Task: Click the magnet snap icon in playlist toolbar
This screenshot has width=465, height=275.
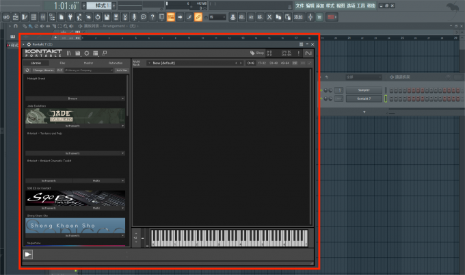Action: coord(16,26)
